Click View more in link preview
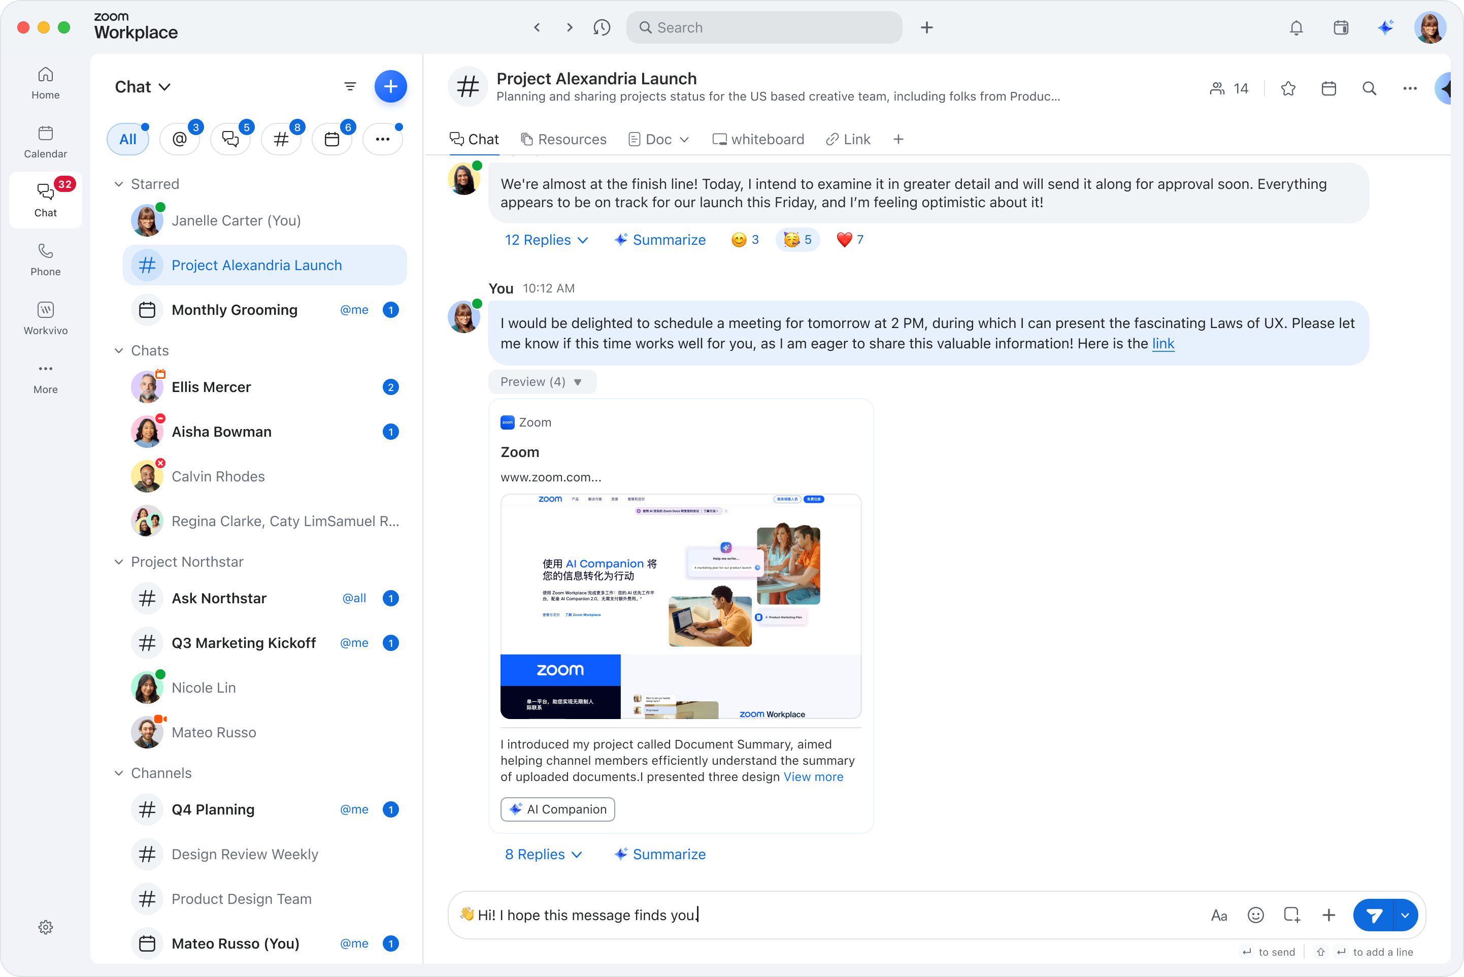The image size is (1464, 977). [813, 777]
